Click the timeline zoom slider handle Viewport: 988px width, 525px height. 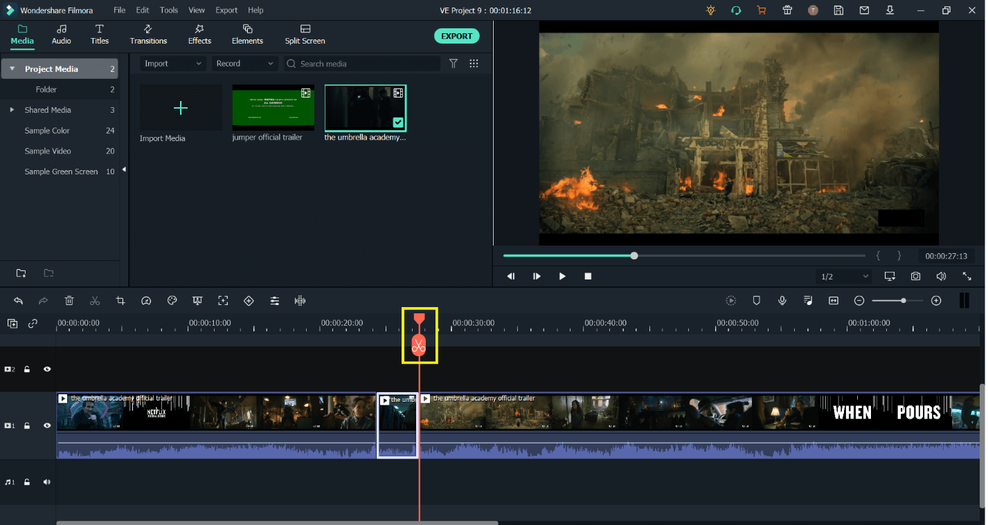tap(904, 301)
